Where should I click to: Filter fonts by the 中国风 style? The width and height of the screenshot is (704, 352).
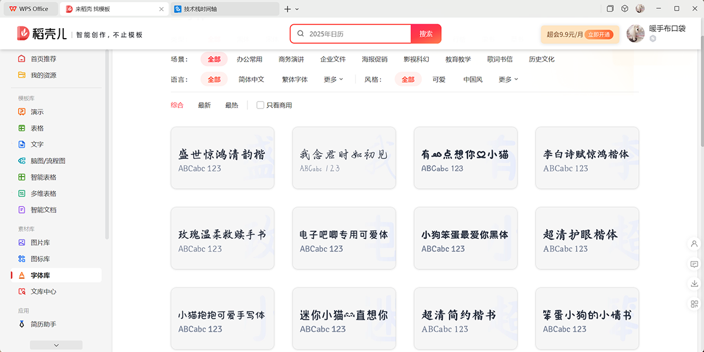[x=473, y=79]
